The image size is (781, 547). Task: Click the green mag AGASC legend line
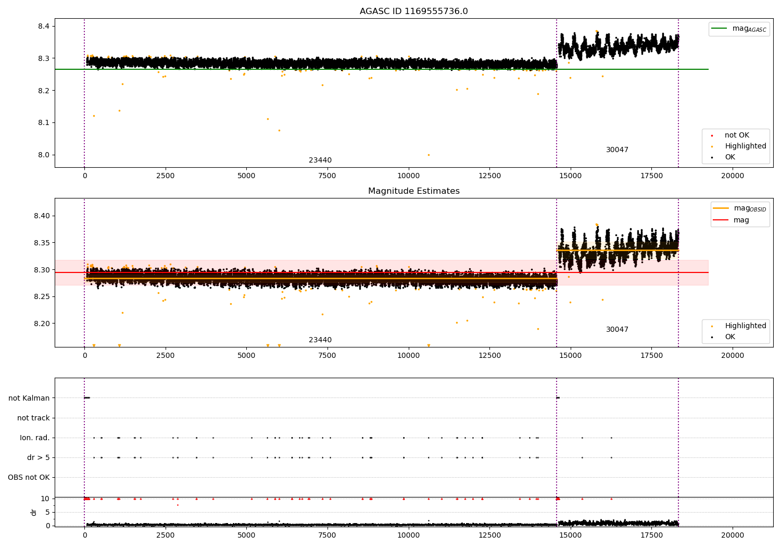pos(719,29)
